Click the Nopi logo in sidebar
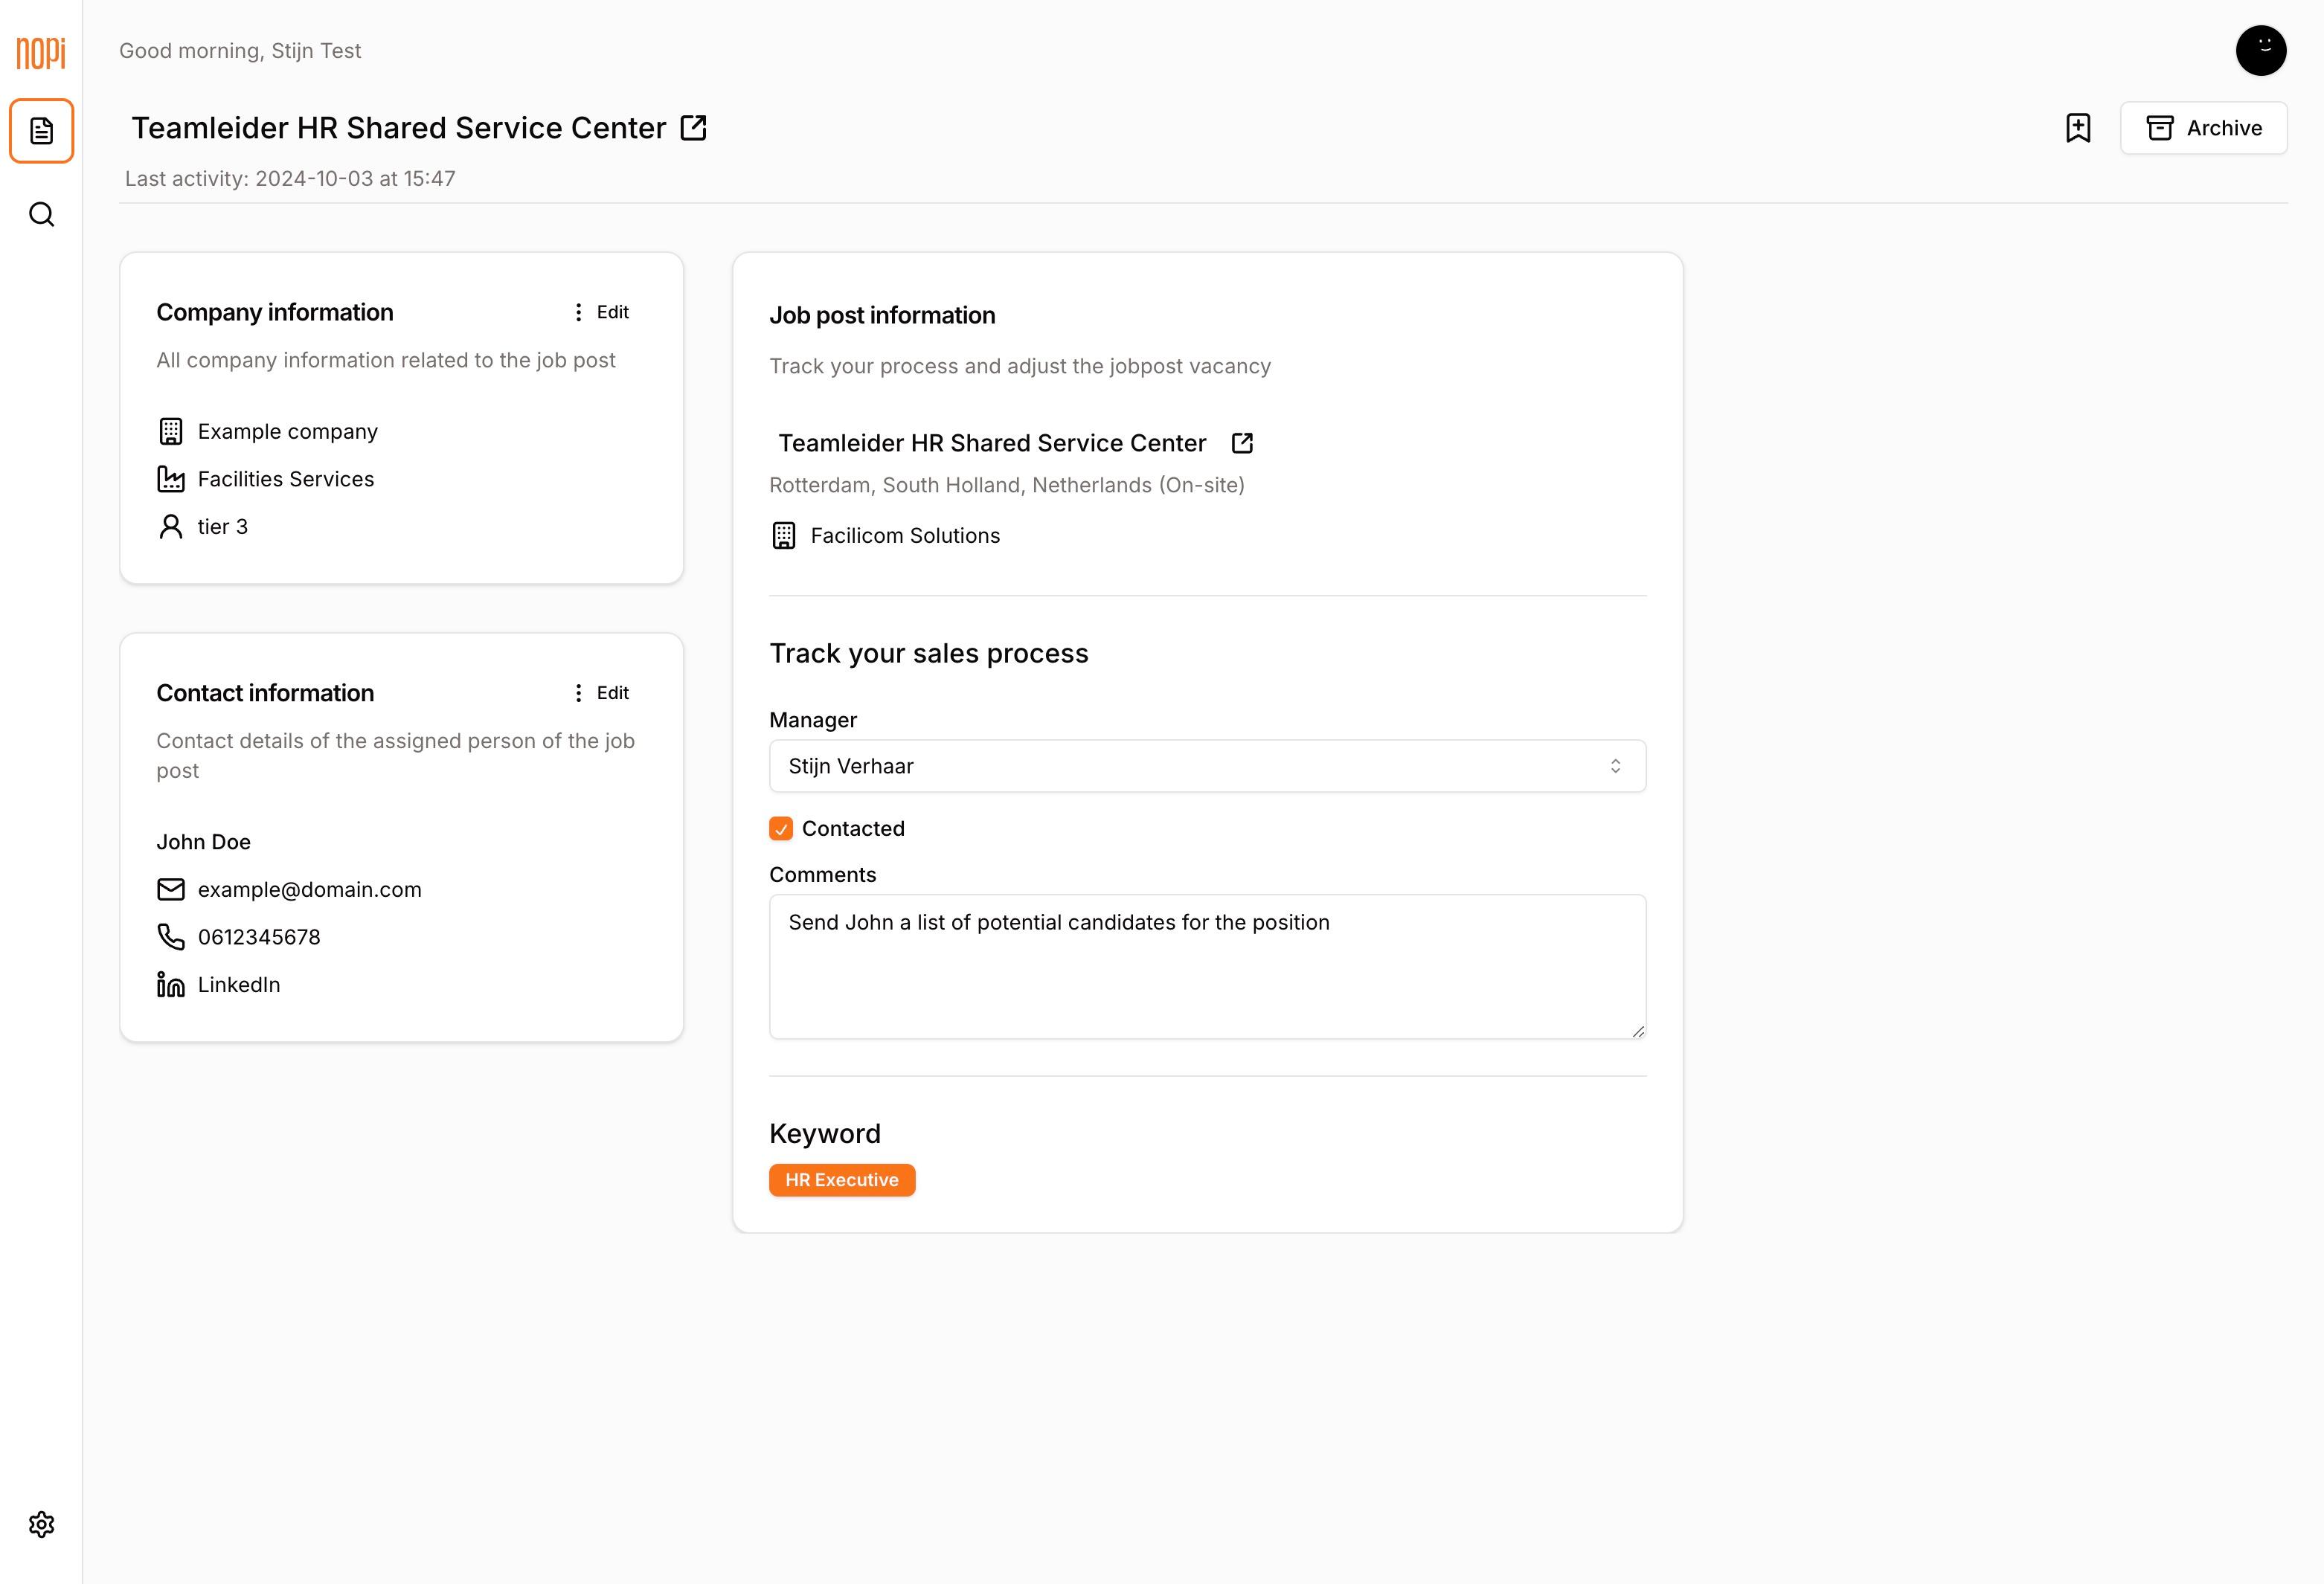This screenshot has height=1584, width=2324. [41, 52]
